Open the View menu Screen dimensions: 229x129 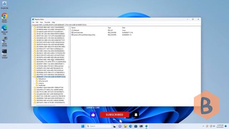(42, 22)
